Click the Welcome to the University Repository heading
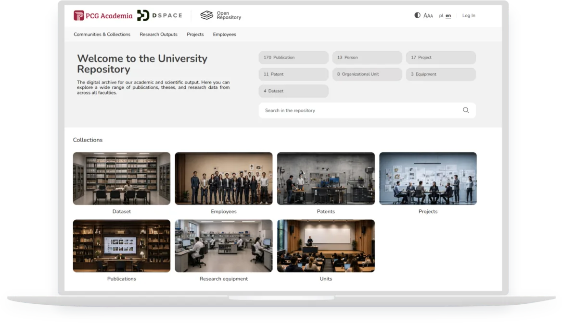Viewport: 562px width, 323px height. pos(142,64)
